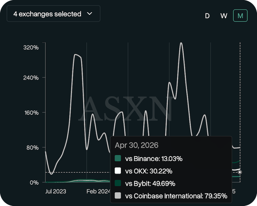Switch to daily view with D
Viewport: 257px width, 206px height.
[x=207, y=16]
